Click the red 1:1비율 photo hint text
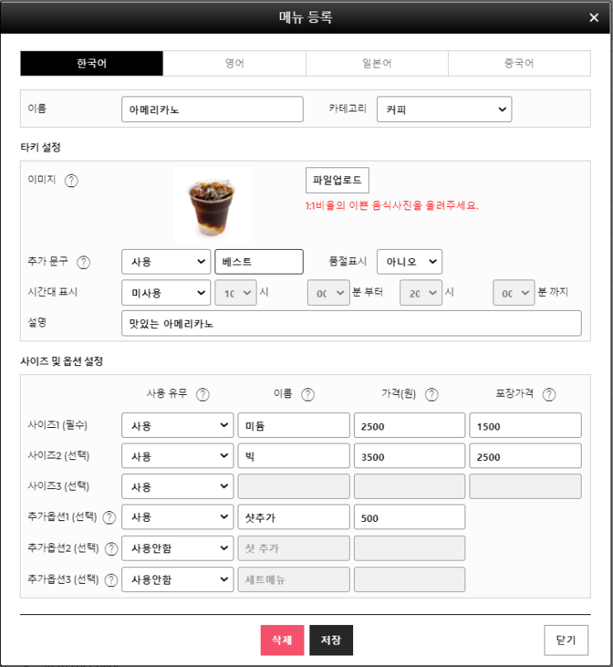This screenshot has height=667, width=613. pyautogui.click(x=392, y=206)
